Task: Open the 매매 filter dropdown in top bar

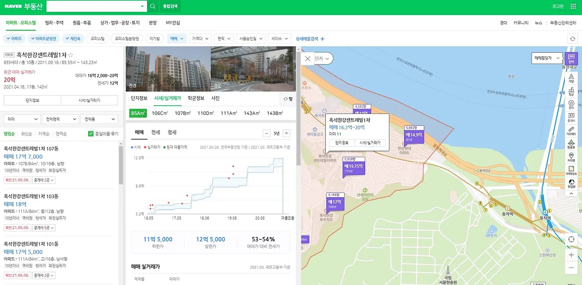Action: click(x=177, y=39)
